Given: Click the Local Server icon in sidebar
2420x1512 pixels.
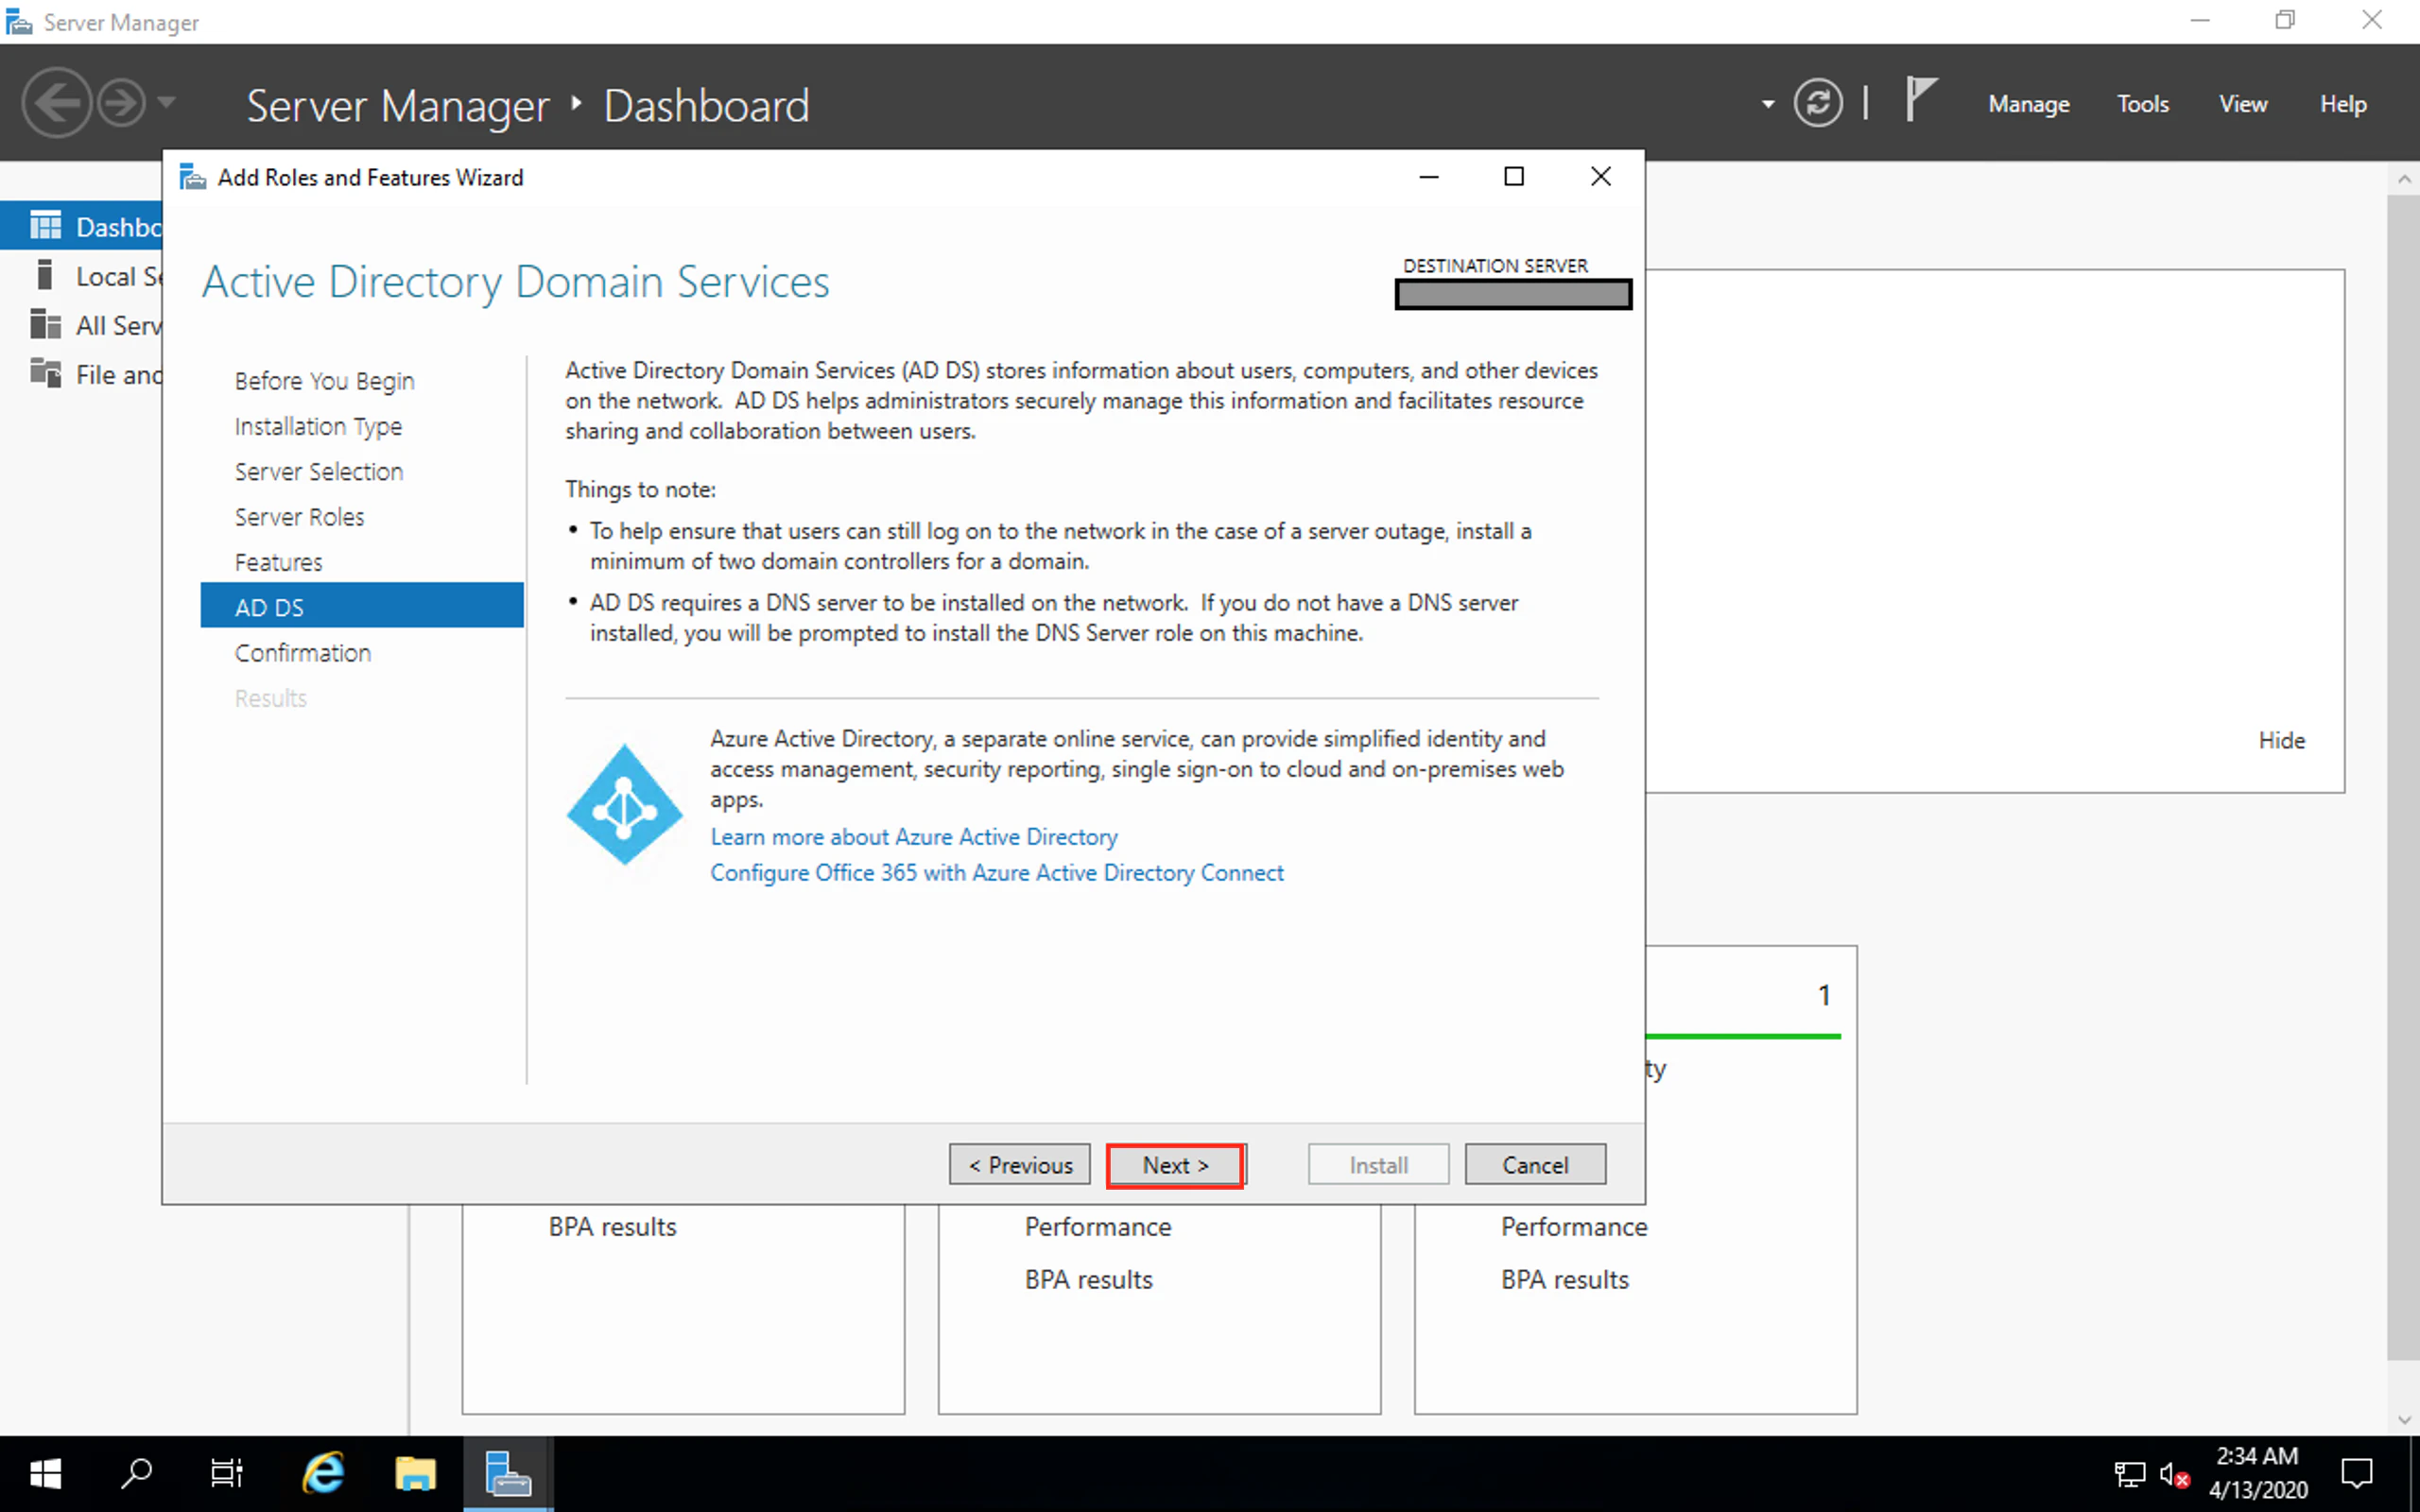Looking at the screenshot, I should click(44, 274).
